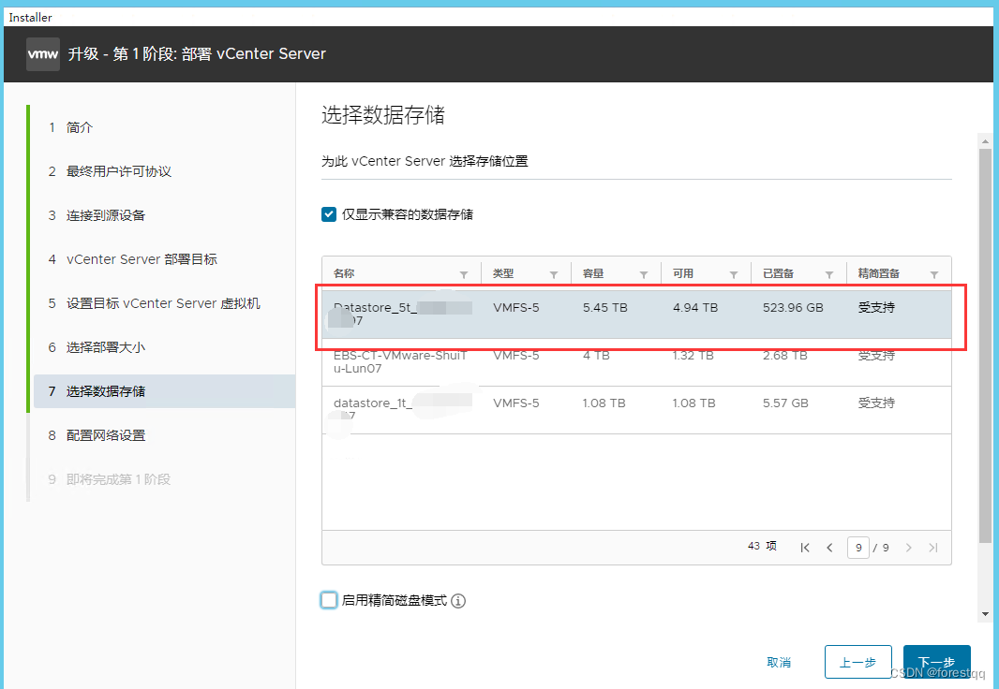The height and width of the screenshot is (689, 999).
Task: Open filter for 已置备 column
Action: [828, 275]
